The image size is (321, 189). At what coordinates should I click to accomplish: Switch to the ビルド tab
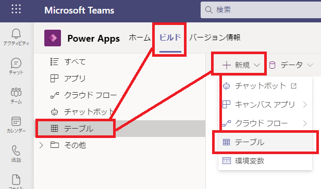coord(170,37)
